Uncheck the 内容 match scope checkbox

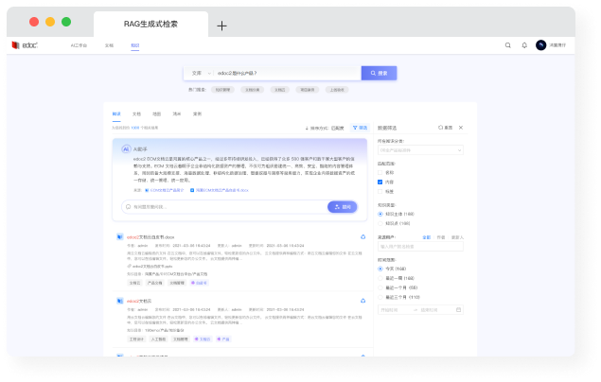coord(381,182)
